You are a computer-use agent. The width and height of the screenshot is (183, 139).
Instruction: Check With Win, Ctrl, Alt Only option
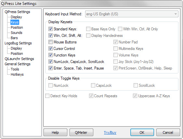[120, 29]
